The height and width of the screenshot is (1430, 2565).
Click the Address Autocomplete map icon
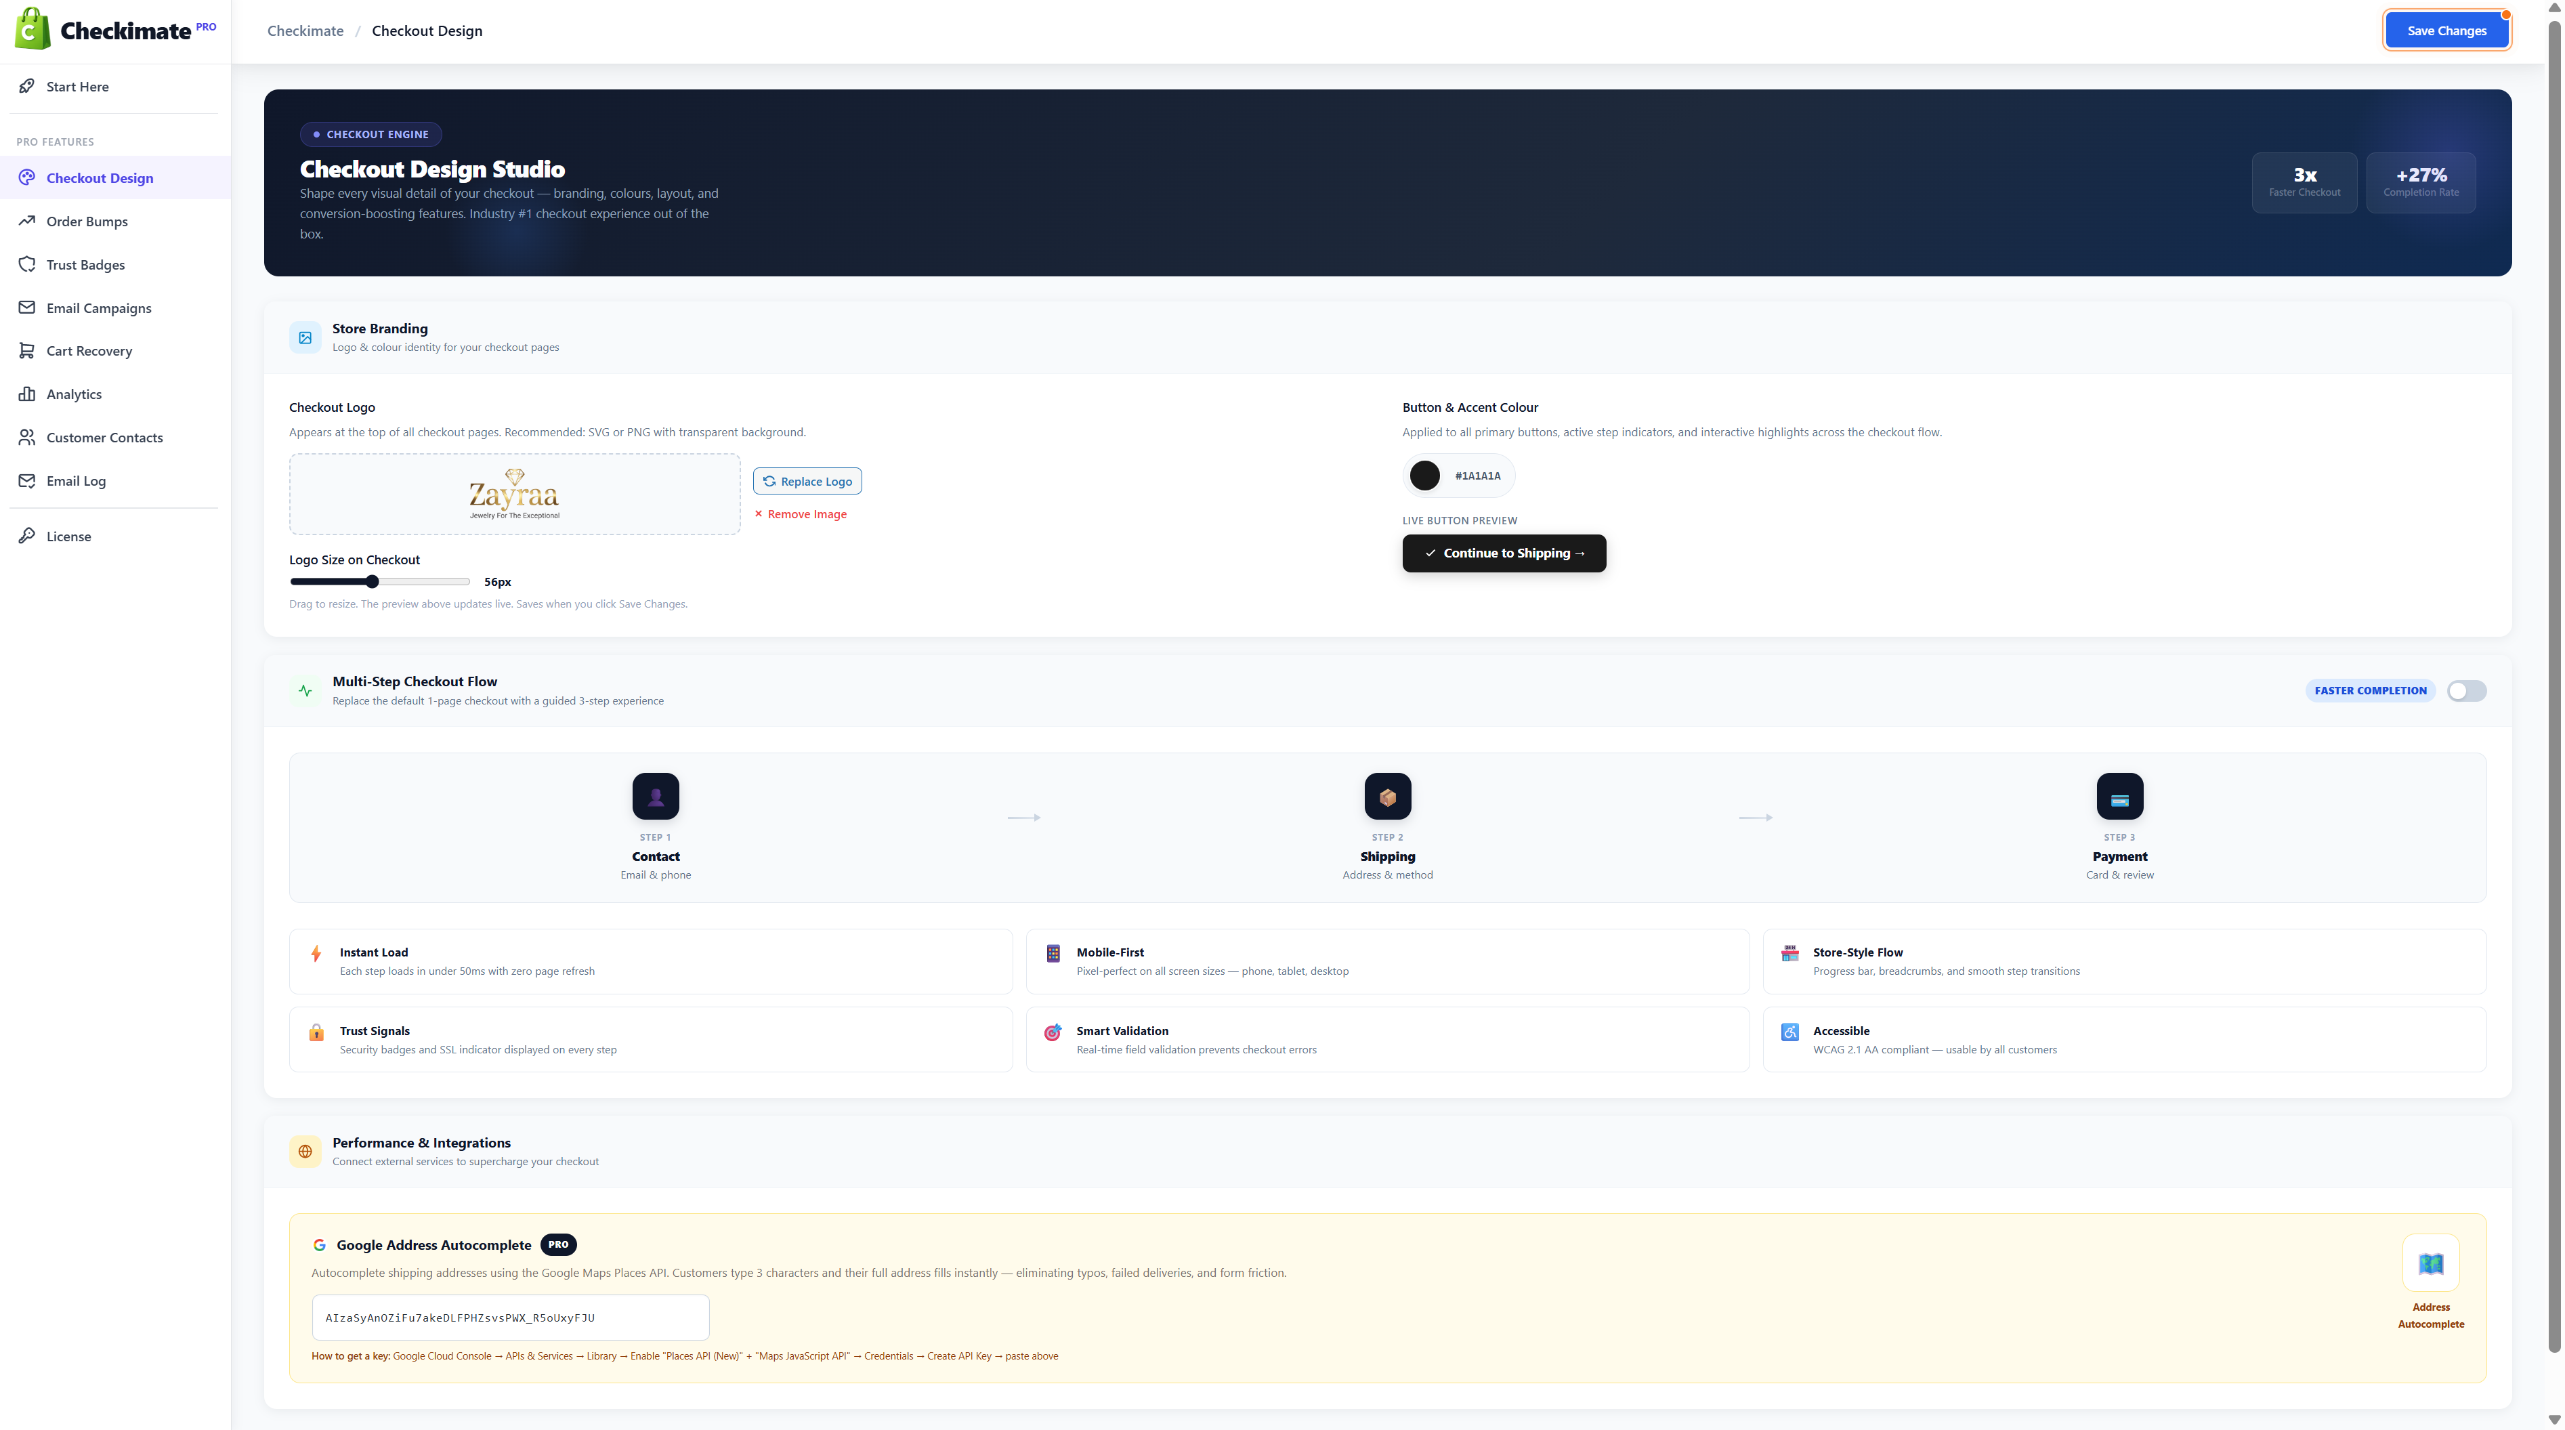2431,1263
